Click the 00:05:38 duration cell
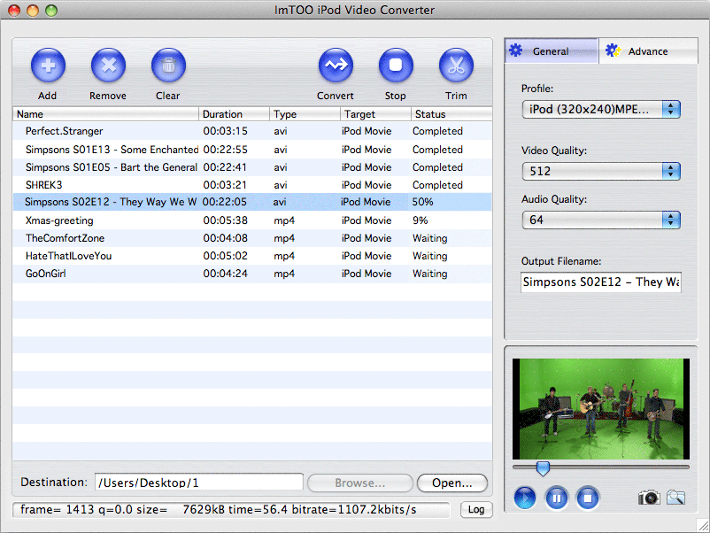Image resolution: width=710 pixels, height=533 pixels. click(225, 220)
